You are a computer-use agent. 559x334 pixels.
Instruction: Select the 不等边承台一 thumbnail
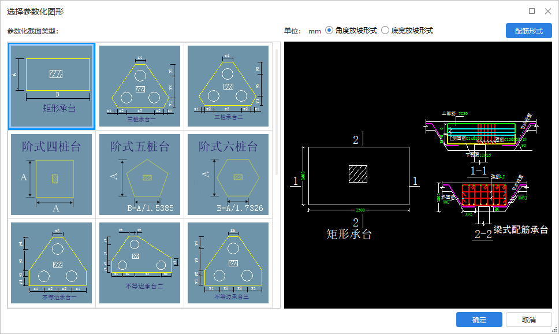[x=51, y=263]
